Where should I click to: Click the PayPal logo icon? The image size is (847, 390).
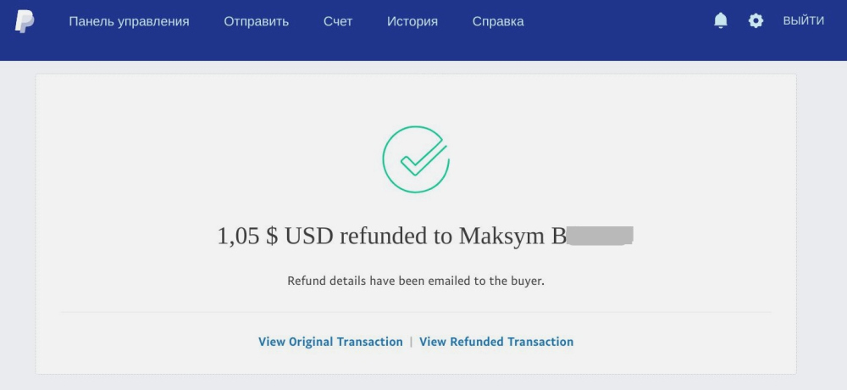coord(25,21)
